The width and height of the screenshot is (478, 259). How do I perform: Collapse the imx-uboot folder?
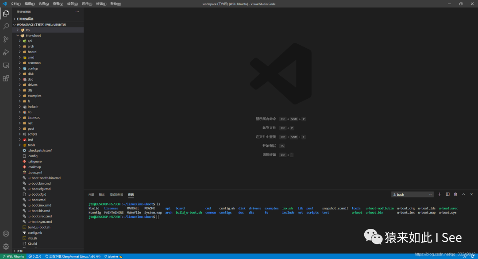click(48, 35)
